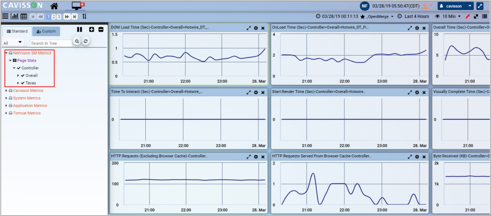
Task: Open the All filter dropdown
Action: [x=13, y=43]
